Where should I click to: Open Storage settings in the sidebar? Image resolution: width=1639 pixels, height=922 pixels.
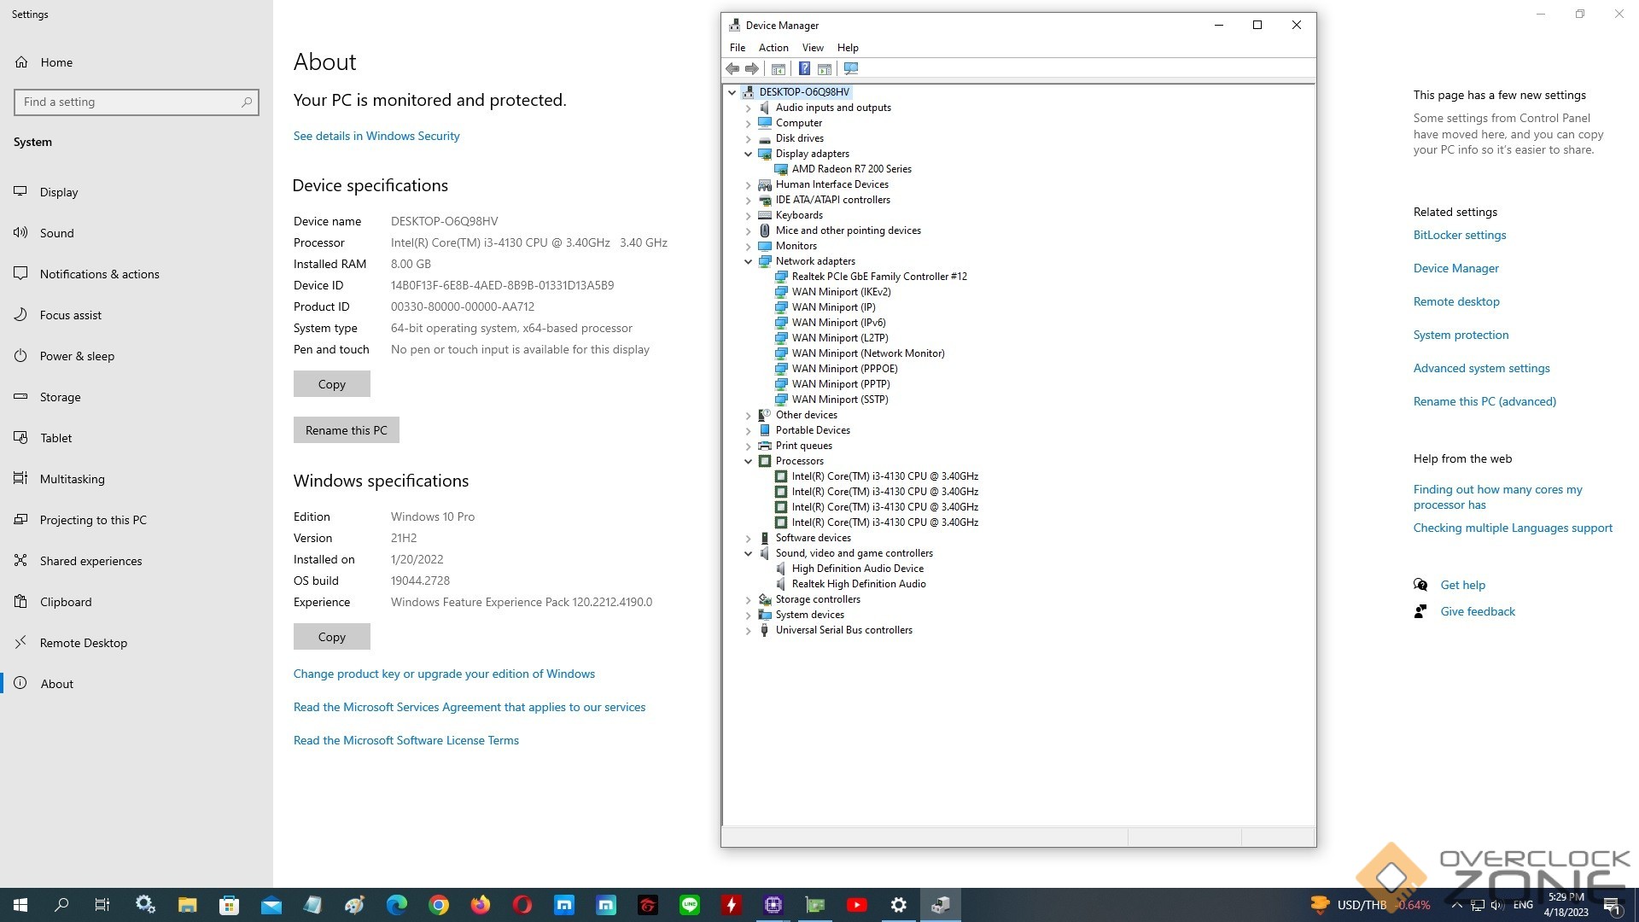point(60,397)
